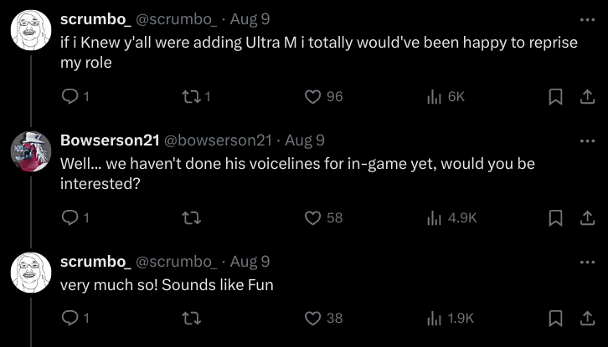The image size is (608, 347).
Task: Reply to Bowserson21's voicelines tweet
Action: coord(70,217)
